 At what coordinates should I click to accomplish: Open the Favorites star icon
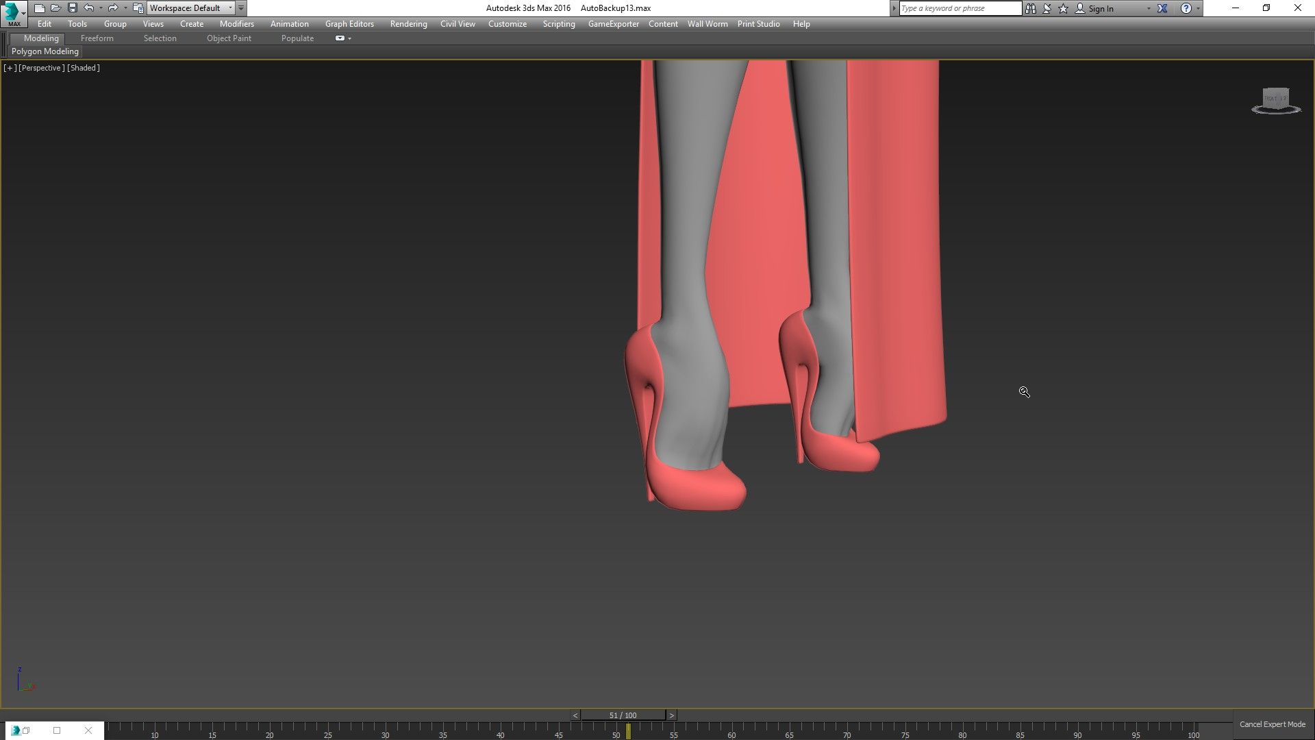pos(1064,8)
